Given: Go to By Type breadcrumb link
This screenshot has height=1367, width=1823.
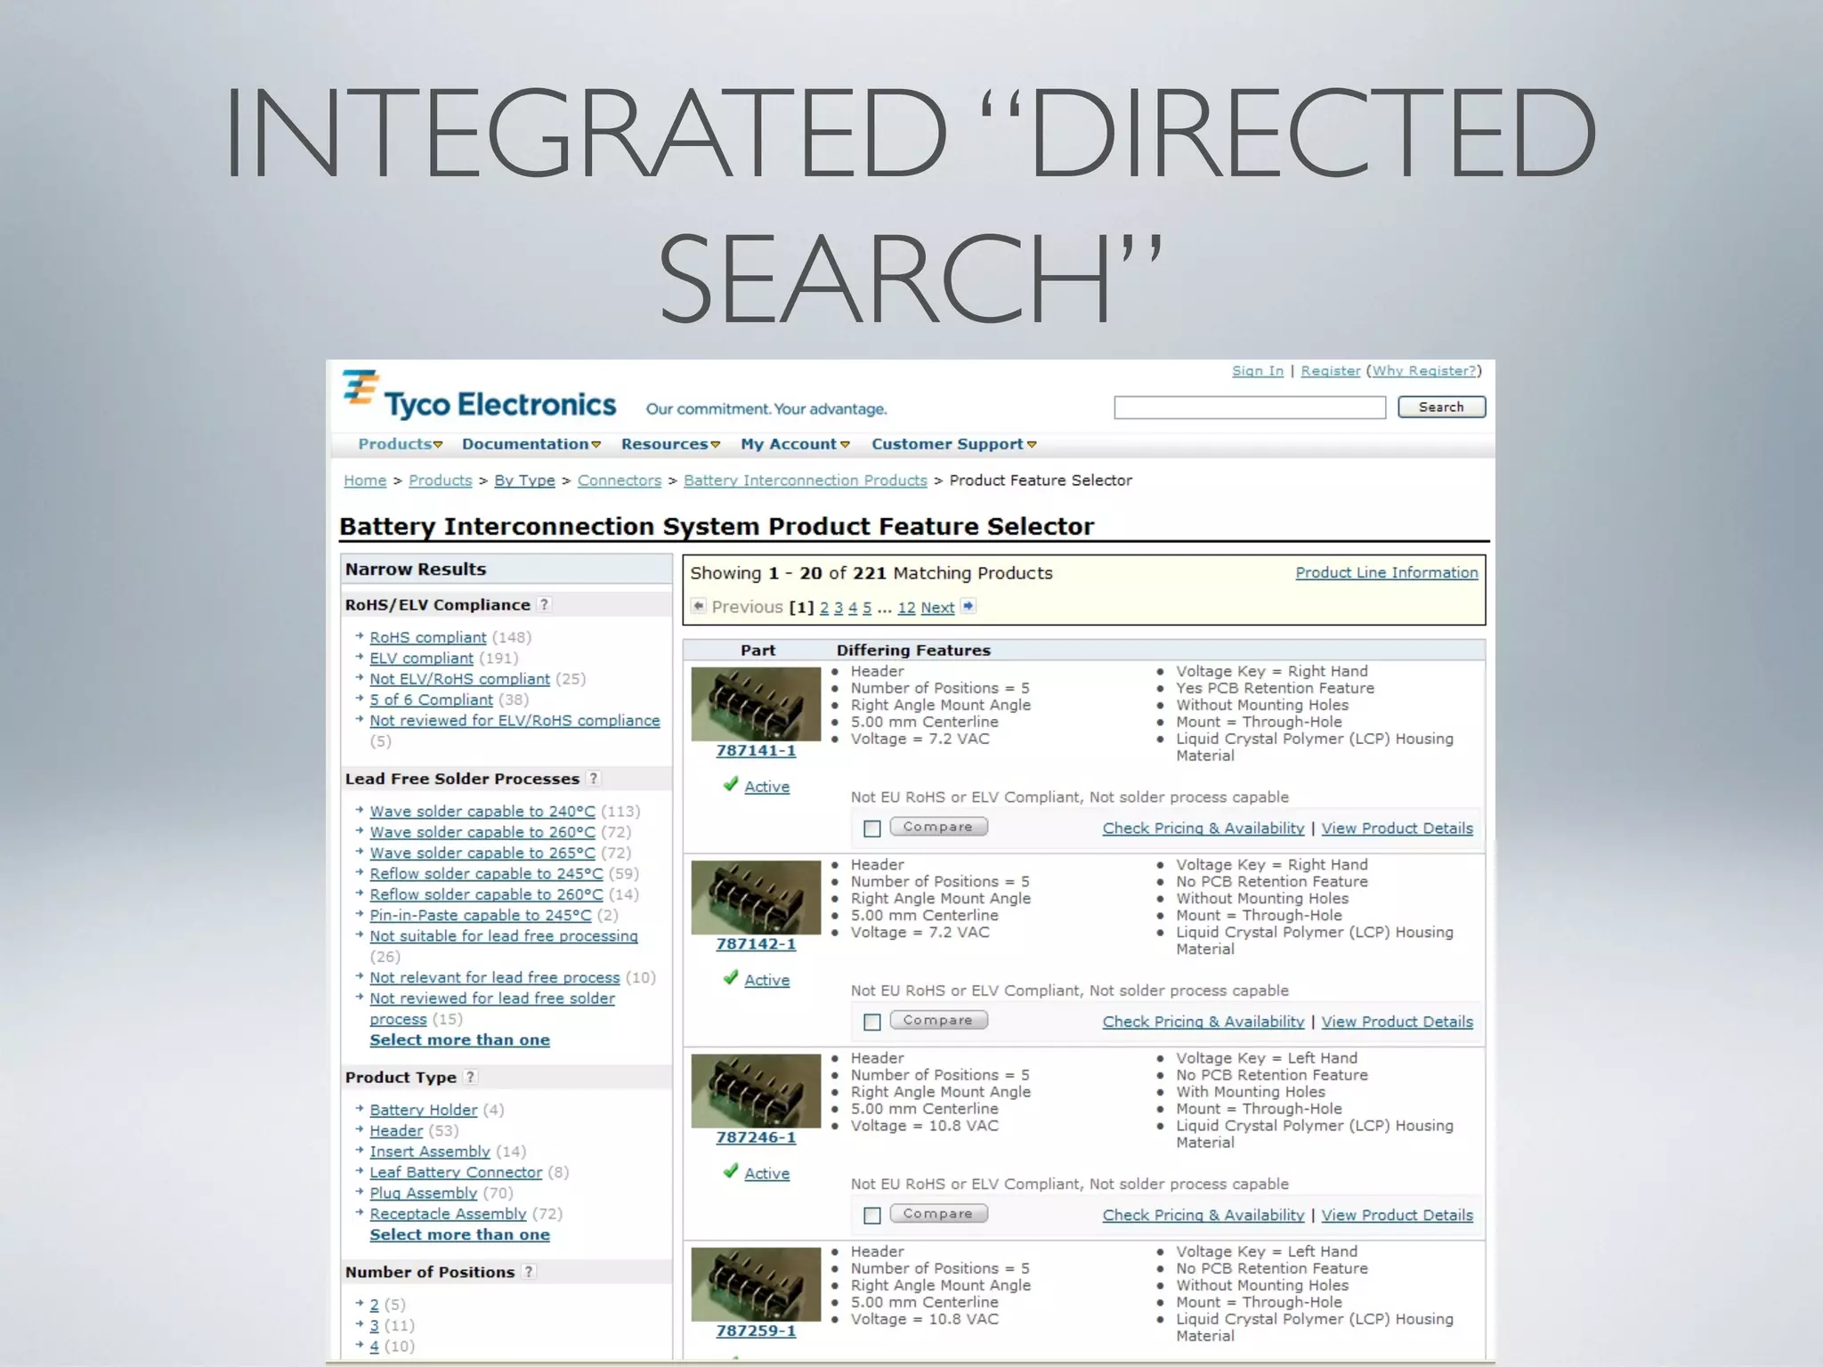Looking at the screenshot, I should tap(524, 481).
